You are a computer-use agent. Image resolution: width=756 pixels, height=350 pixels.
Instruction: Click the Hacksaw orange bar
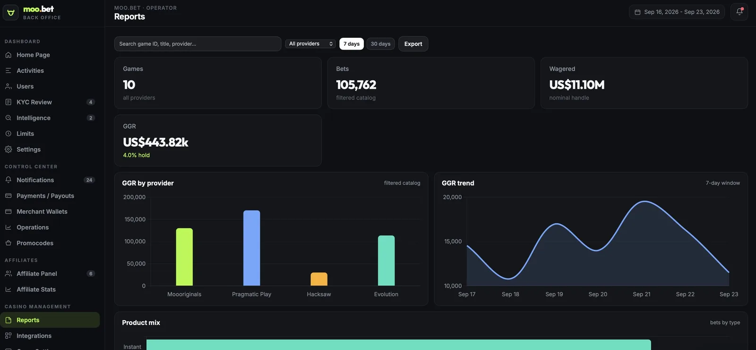(319, 279)
